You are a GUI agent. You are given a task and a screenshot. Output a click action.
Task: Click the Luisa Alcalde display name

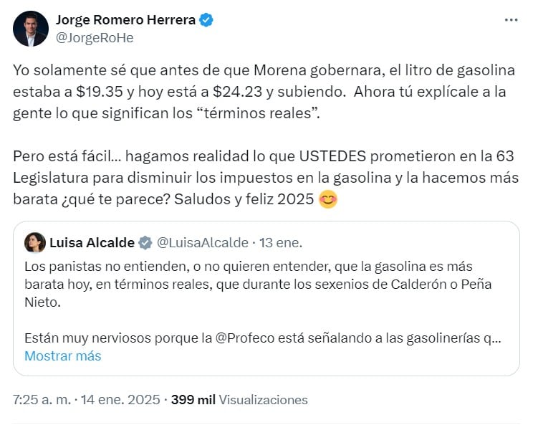[x=92, y=243]
